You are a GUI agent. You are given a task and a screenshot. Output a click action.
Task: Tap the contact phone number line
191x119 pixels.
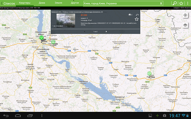[109, 23]
